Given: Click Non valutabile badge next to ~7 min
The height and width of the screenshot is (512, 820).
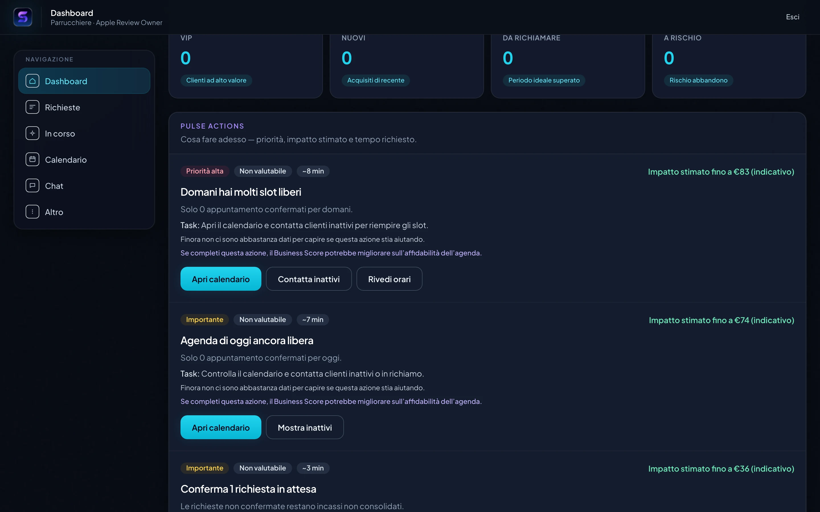Looking at the screenshot, I should 263,320.
